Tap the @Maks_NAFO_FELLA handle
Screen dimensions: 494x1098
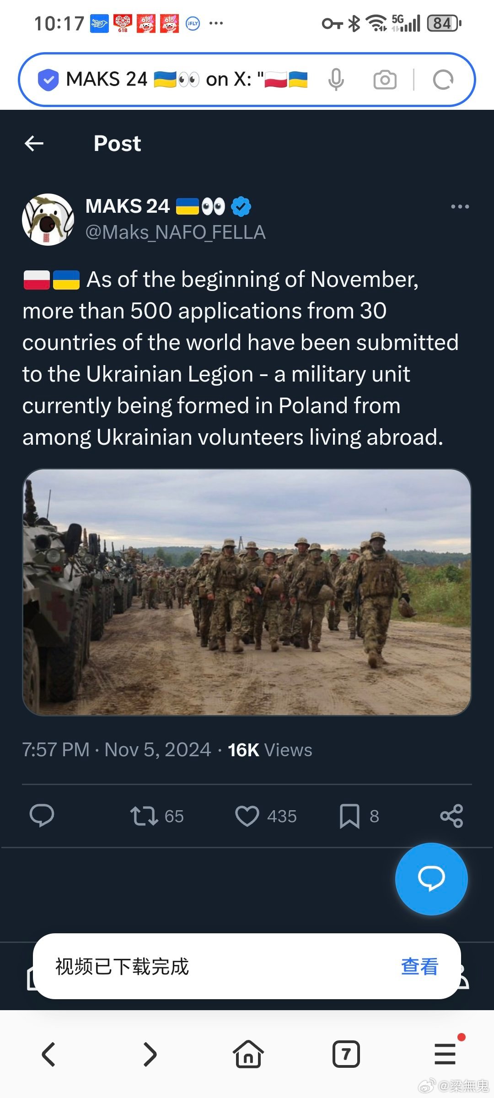pyautogui.click(x=175, y=232)
